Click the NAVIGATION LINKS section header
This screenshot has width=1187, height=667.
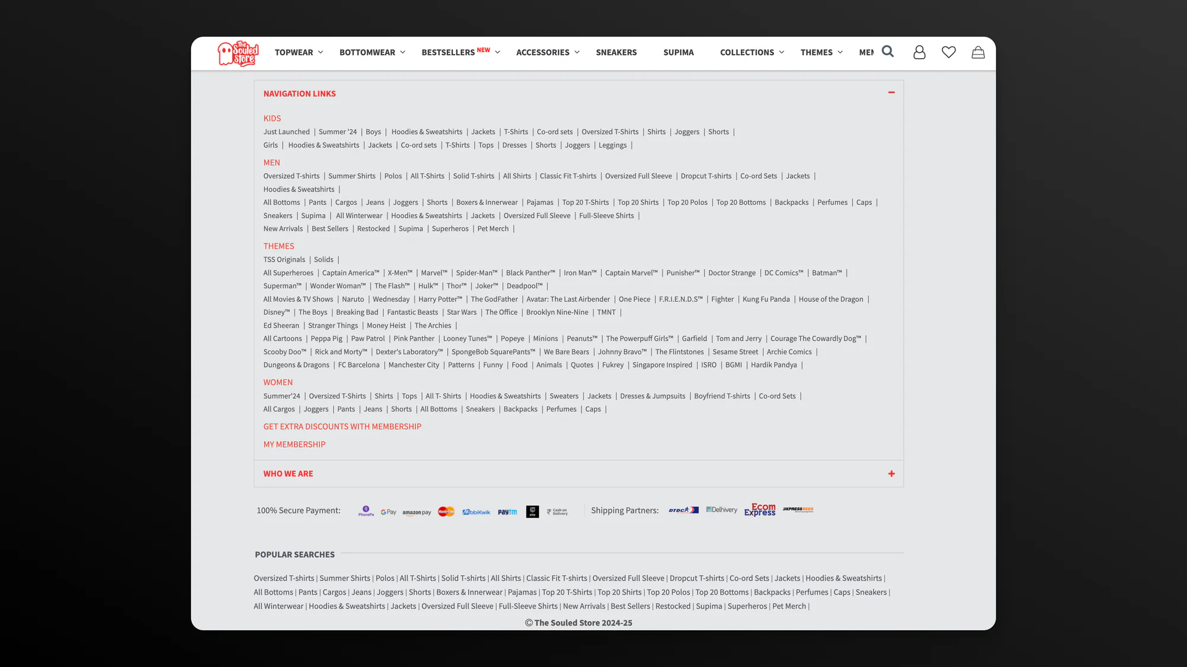[x=300, y=94]
